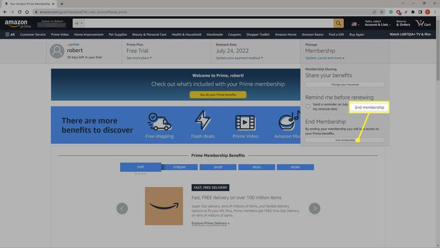Click the share page icon in address bar
Screen dimensions: 440x248
click(x=374, y=12)
